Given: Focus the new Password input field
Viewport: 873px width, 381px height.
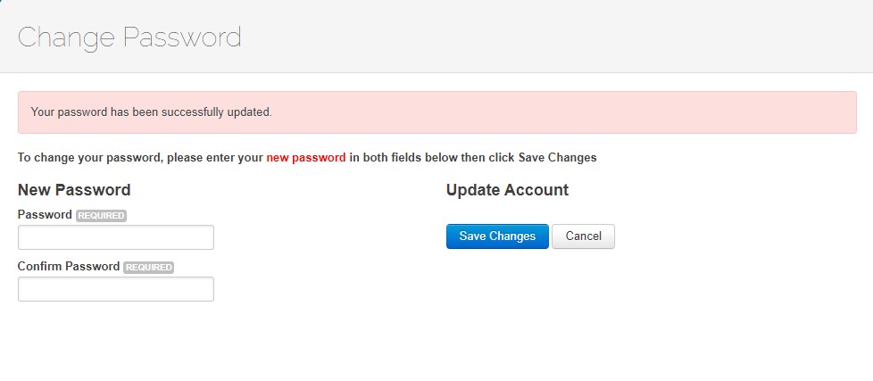Looking at the screenshot, I should 116,237.
